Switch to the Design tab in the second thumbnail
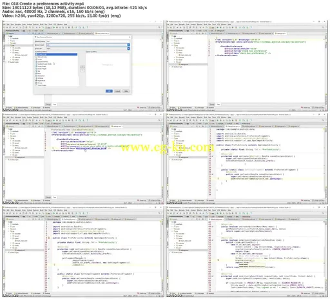Image resolution: width=330 pixels, height=299 pixels. [x=212, y=105]
